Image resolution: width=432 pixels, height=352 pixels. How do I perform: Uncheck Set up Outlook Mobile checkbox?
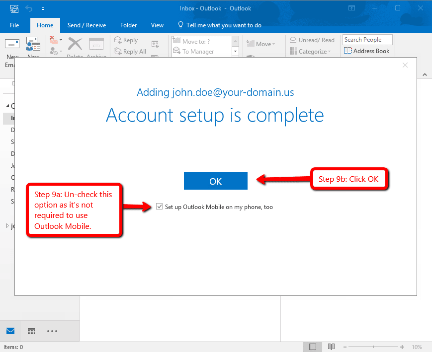(x=159, y=207)
